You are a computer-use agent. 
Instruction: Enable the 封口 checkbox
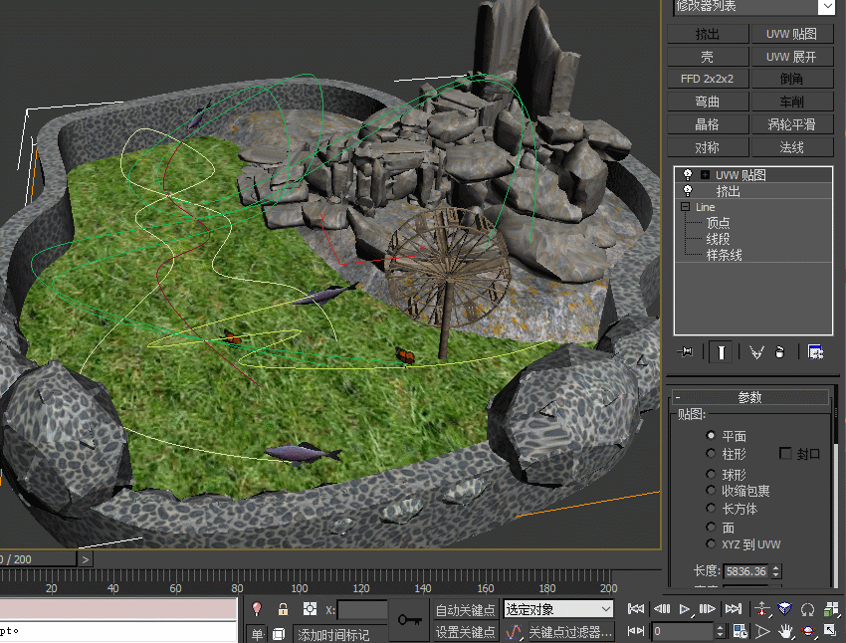[x=785, y=453]
